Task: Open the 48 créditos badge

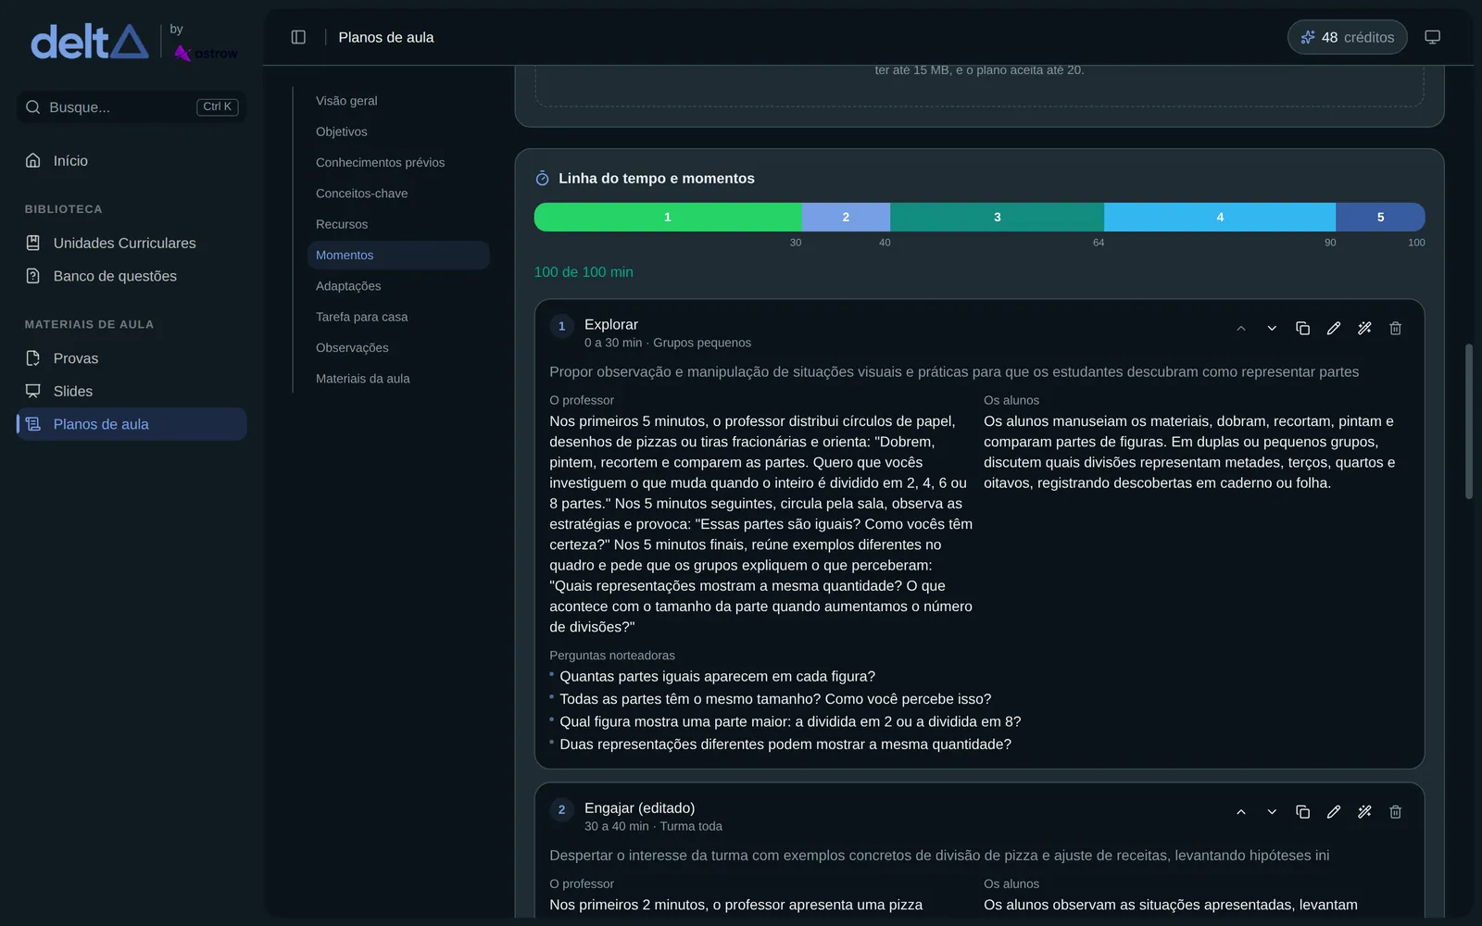Action: (1347, 37)
